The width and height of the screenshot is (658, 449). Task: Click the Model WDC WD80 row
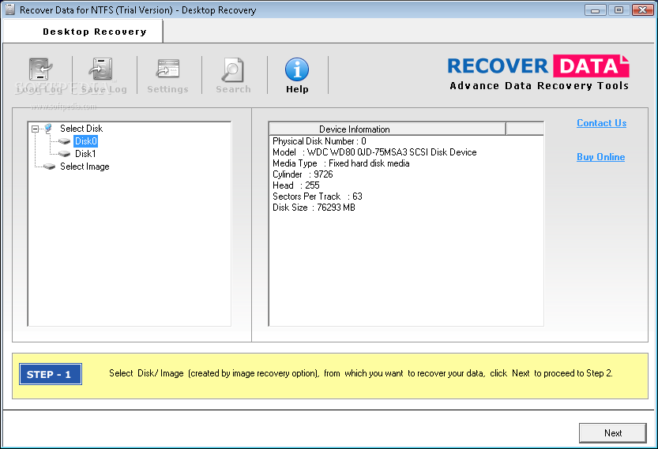tap(374, 152)
